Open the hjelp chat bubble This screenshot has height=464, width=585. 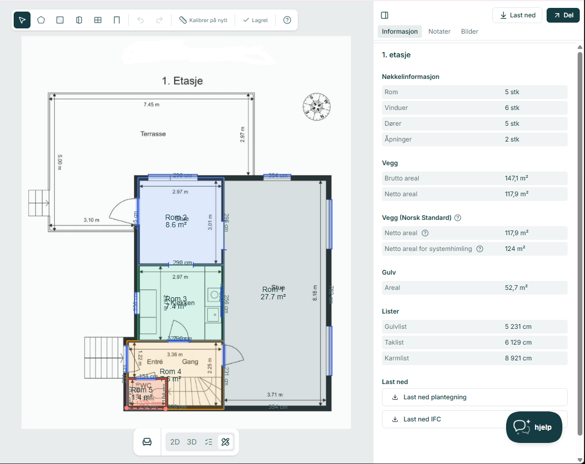coord(534,427)
